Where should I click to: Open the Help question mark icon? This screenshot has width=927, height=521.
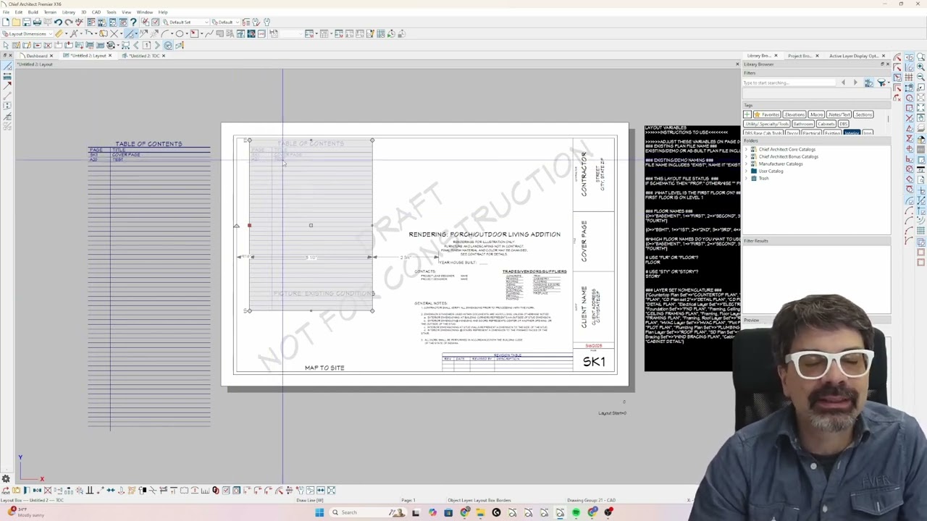pyautogui.click(x=133, y=22)
